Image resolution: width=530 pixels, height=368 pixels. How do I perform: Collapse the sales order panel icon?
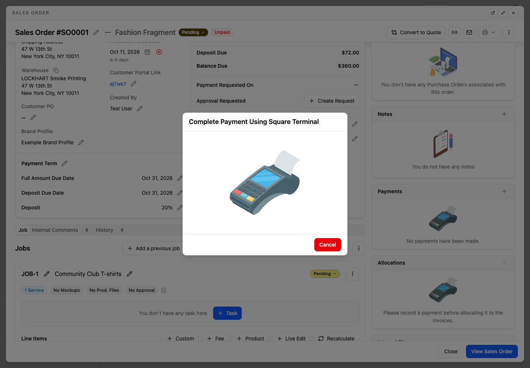pyautogui.click(x=503, y=13)
